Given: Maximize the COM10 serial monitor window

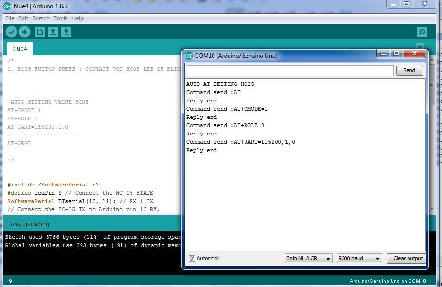Looking at the screenshot, I should (396, 54).
